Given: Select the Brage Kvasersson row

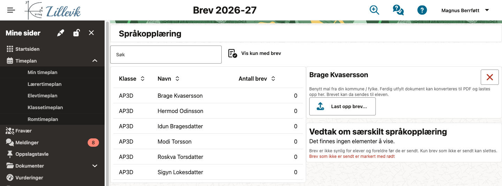Looking at the screenshot, I should point(208,96).
